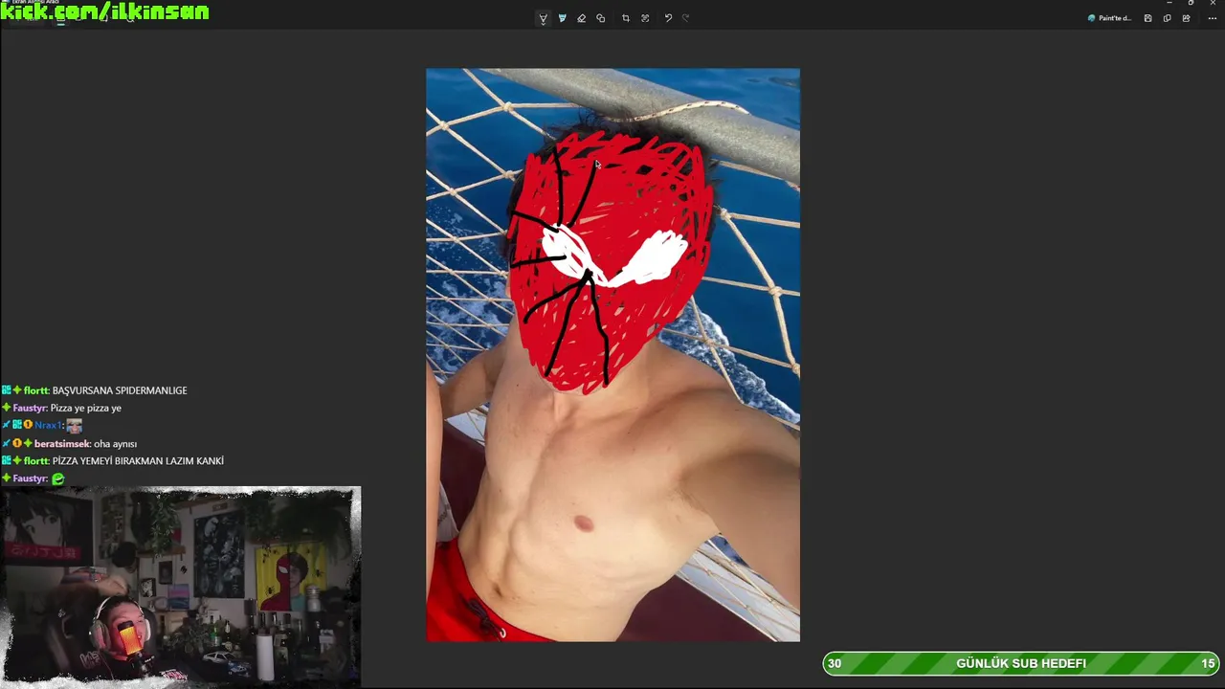1225x689 pixels.
Task: Click the text actions icon
Action: 645,18
